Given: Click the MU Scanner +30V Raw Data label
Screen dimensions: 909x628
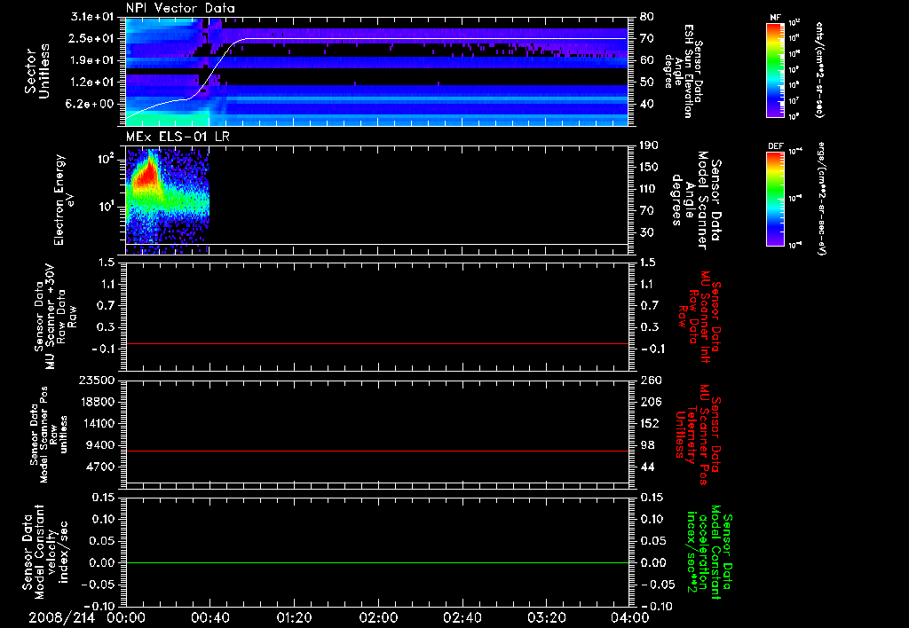Looking at the screenshot, I should 56,317.
